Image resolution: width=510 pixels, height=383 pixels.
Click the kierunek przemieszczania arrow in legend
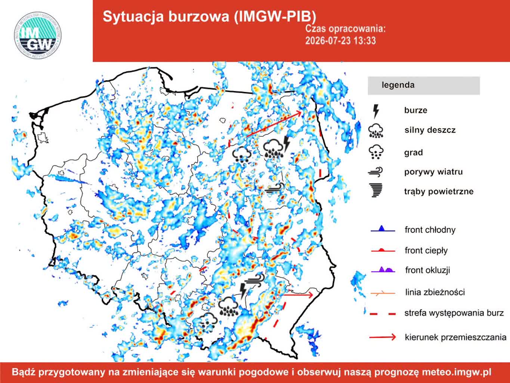coord(383,337)
